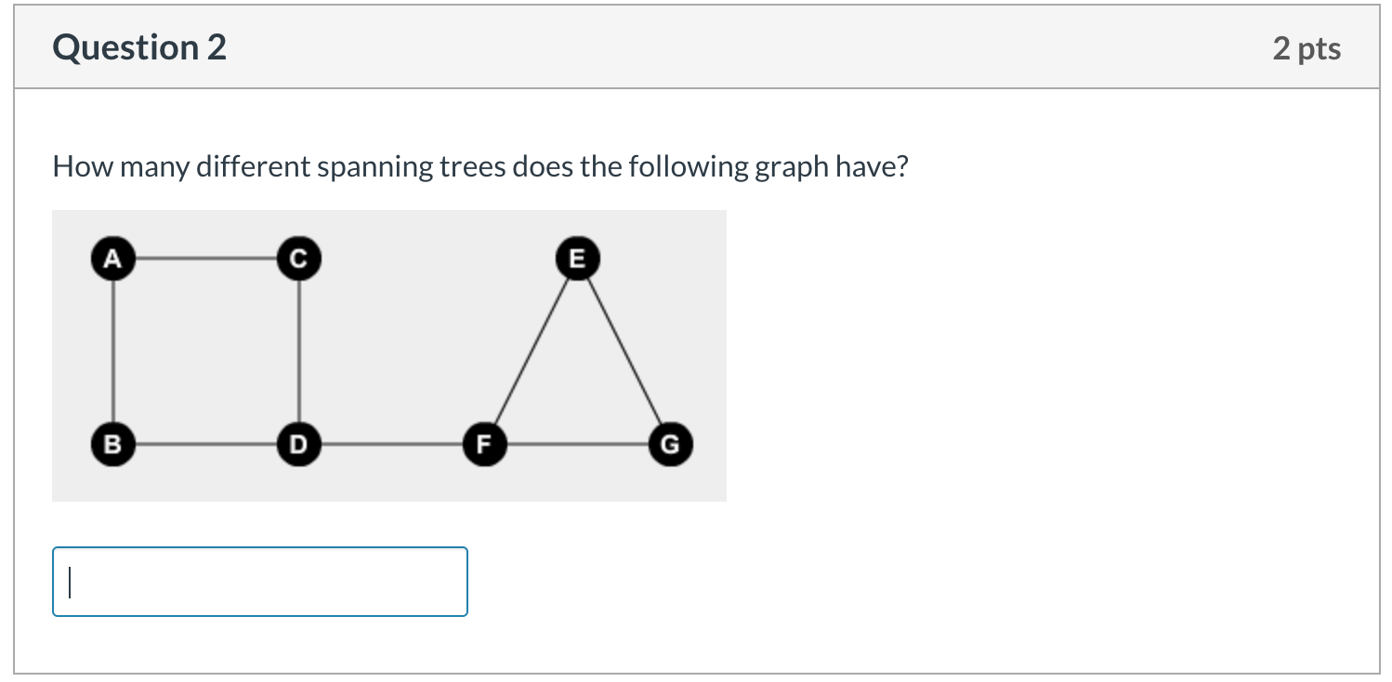This screenshot has width=1392, height=682.
Task: Click the edge connecting E and F
Action: pos(530,353)
